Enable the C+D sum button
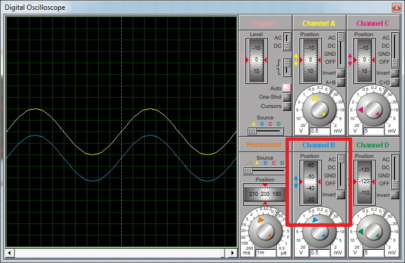The width and height of the screenshot is (405, 263). (395, 82)
